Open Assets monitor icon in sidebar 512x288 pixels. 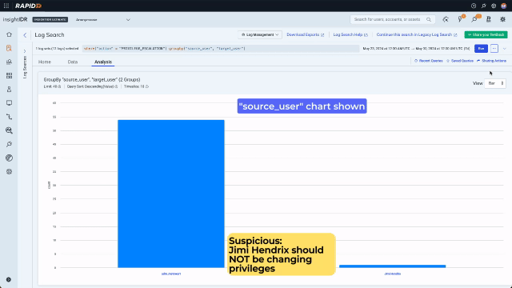[9, 103]
